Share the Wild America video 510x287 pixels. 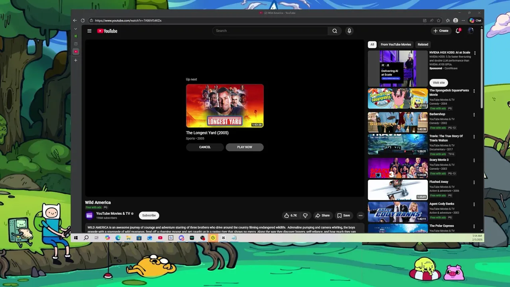pos(323,215)
